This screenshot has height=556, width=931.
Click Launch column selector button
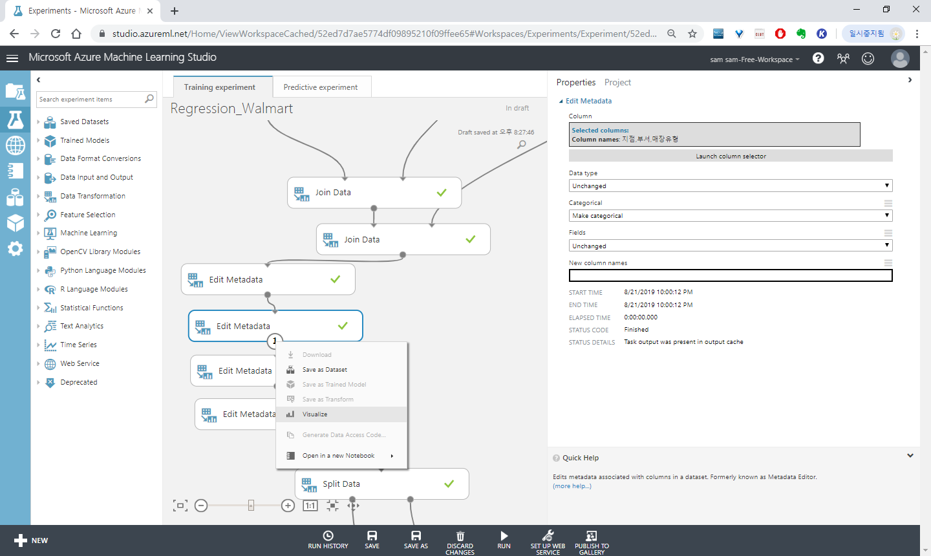pyautogui.click(x=731, y=156)
